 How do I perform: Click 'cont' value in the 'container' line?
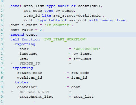[x=76, y=87]
